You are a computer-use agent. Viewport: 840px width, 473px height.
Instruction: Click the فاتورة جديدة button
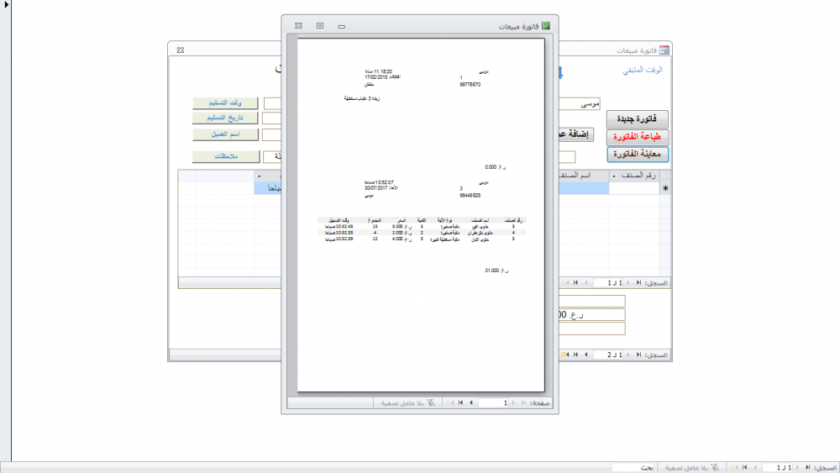(x=638, y=119)
